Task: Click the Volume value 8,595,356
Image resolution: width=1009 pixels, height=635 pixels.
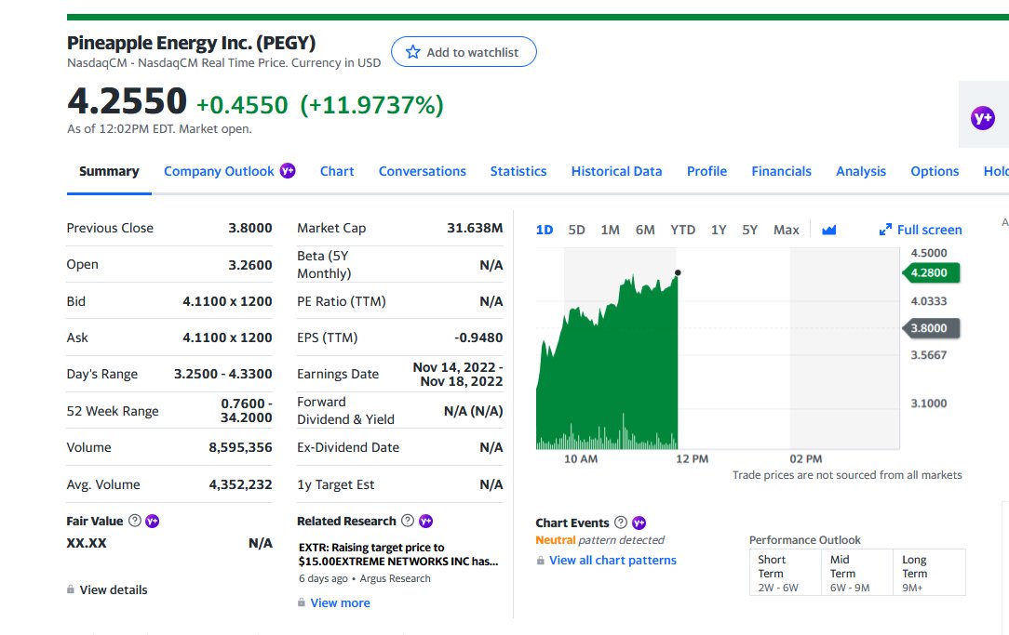Action: pos(241,447)
